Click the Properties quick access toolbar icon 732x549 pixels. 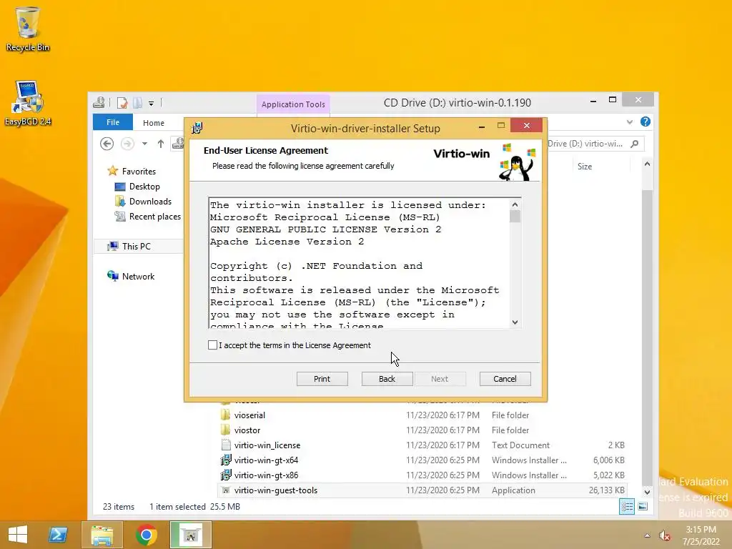[122, 103]
